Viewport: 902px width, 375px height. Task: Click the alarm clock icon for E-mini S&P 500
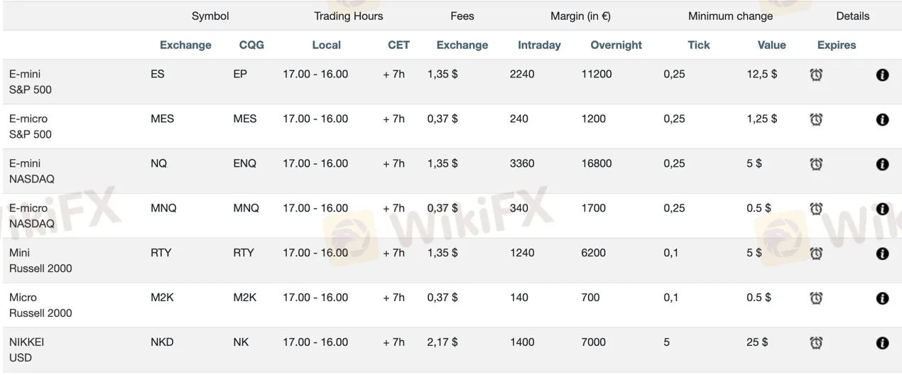[816, 75]
